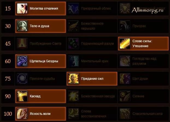The width and height of the screenshot is (170, 122).
Task: Select the Призрак talent at level 30
Action: tap(143, 26)
